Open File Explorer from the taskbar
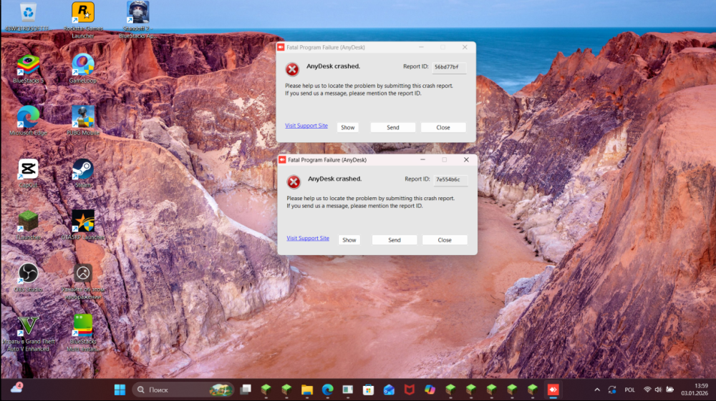The width and height of the screenshot is (716, 401). click(x=307, y=390)
